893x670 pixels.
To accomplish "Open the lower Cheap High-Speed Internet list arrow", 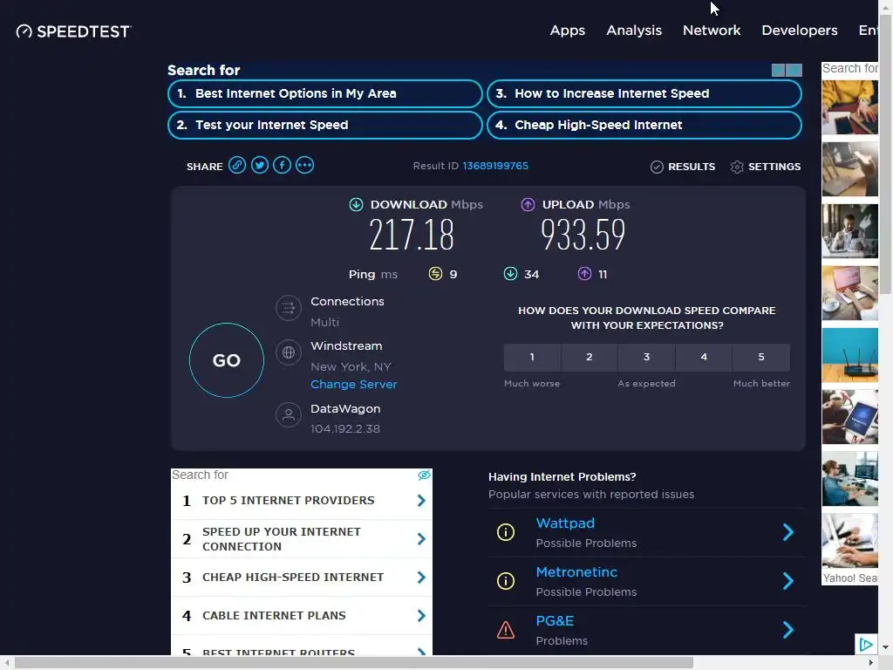I will [421, 578].
